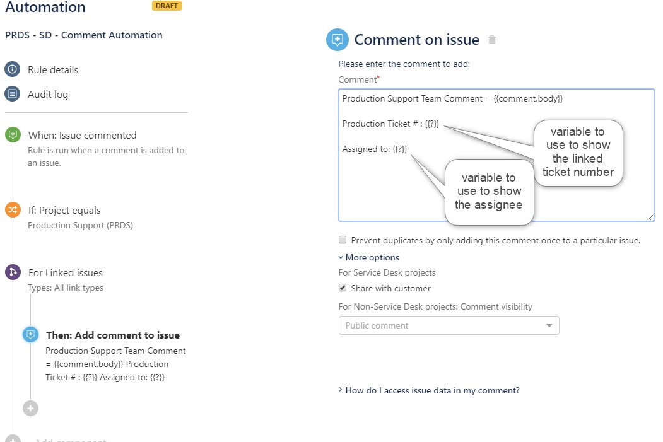Click the Add comment to issue action icon
Screen dimensions: 663x442
tap(30, 335)
